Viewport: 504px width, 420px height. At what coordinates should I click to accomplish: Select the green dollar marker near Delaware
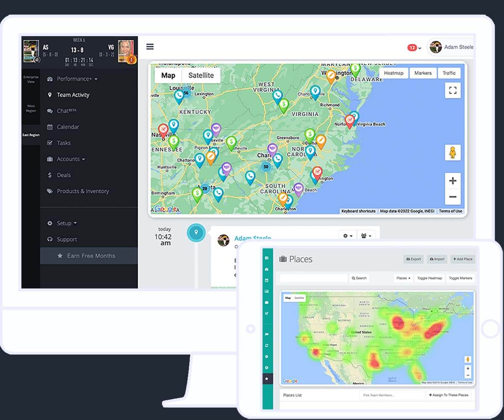pos(355,70)
